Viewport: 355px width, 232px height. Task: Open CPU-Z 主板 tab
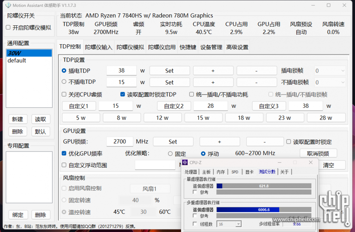[x=206, y=172]
